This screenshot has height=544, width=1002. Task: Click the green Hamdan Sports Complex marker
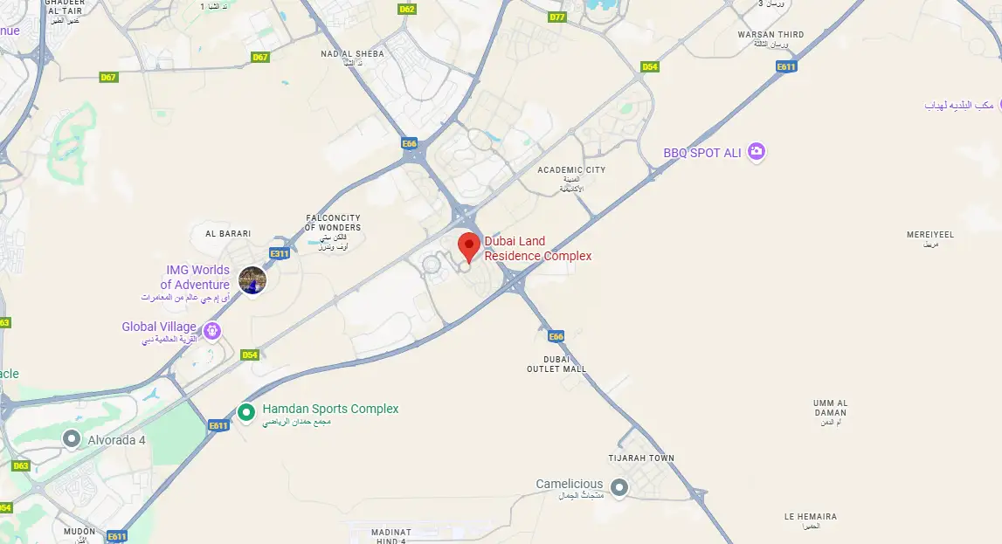(x=246, y=413)
